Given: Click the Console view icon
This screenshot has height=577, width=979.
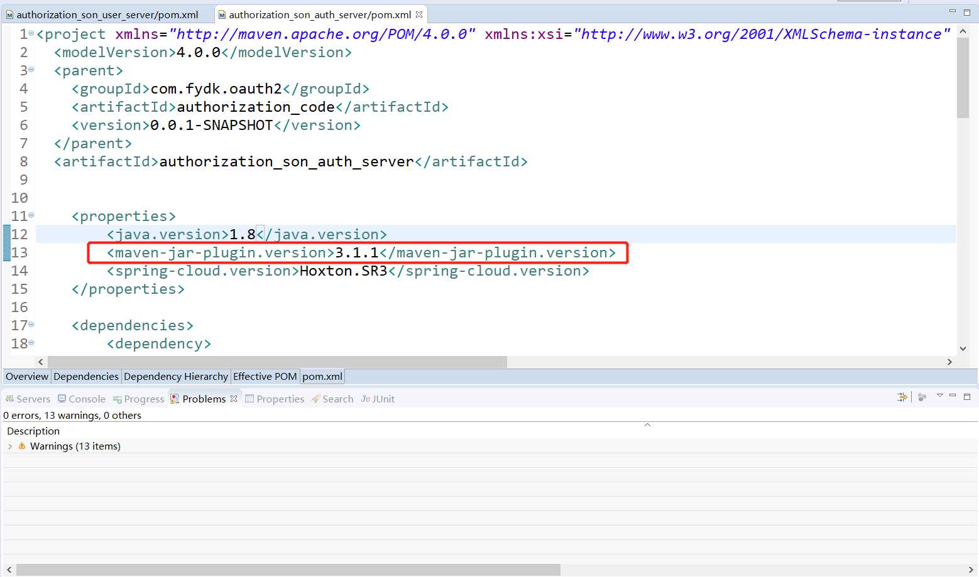Looking at the screenshot, I should [x=62, y=399].
